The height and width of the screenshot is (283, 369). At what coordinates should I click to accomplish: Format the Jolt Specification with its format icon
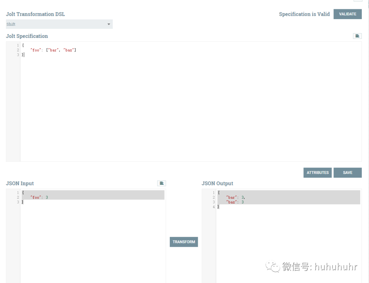tap(357, 36)
